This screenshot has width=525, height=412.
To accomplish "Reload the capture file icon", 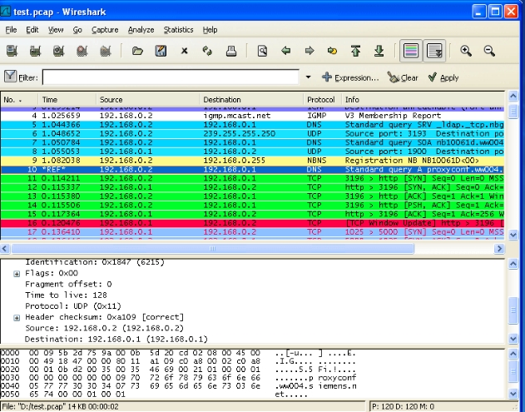I will 208,51.
